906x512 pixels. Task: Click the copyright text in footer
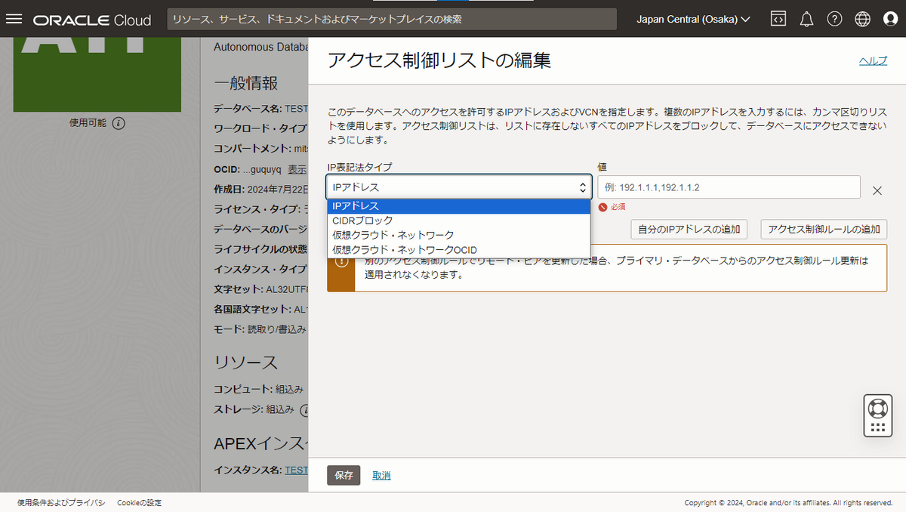pos(788,502)
